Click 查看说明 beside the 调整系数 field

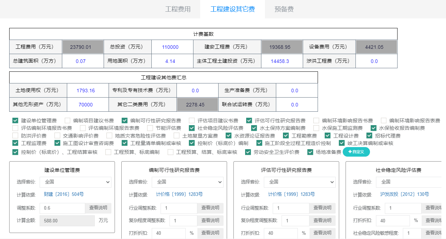tap(98, 208)
